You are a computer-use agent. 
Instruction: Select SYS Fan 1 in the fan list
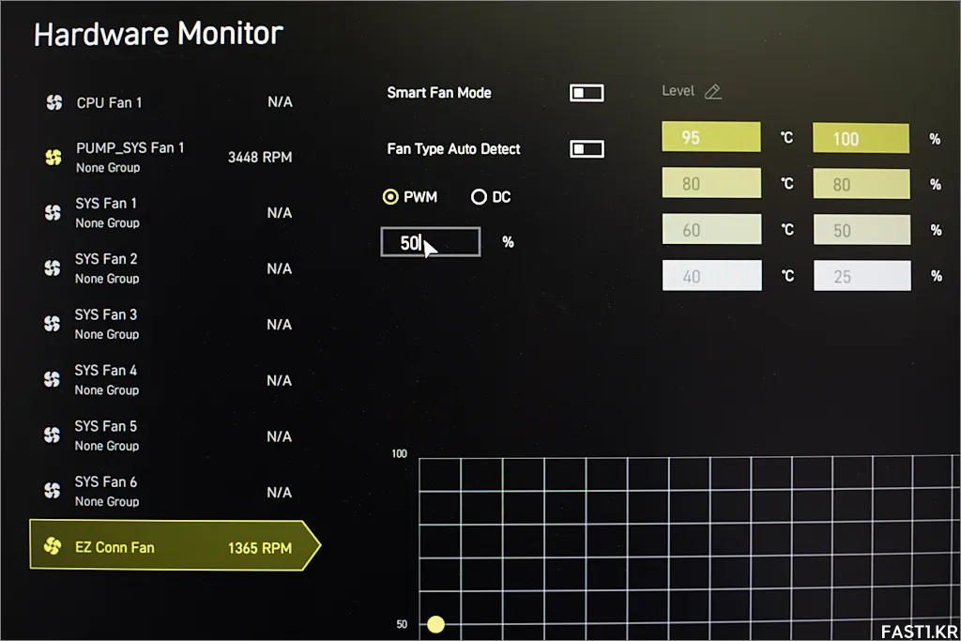(x=169, y=213)
